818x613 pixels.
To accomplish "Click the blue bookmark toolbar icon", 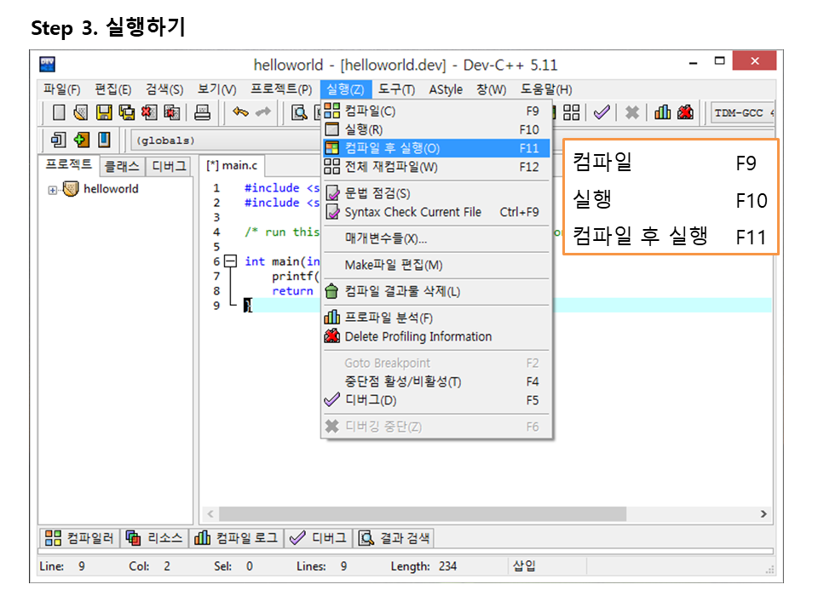I will [x=104, y=140].
